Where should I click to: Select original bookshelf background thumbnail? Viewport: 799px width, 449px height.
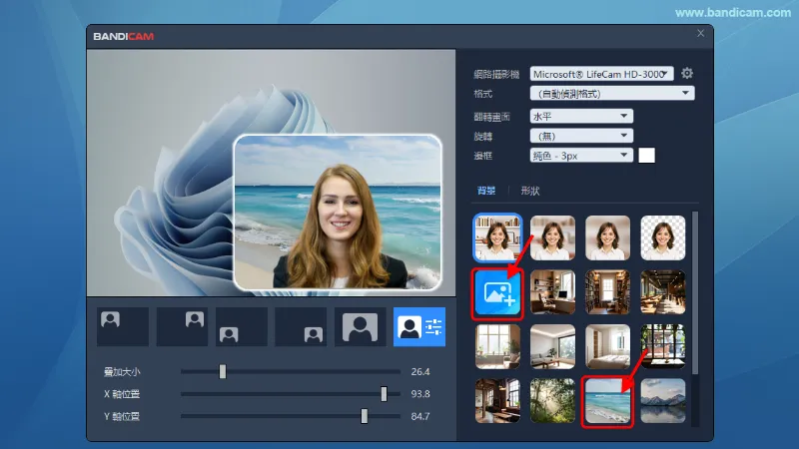coord(497,237)
